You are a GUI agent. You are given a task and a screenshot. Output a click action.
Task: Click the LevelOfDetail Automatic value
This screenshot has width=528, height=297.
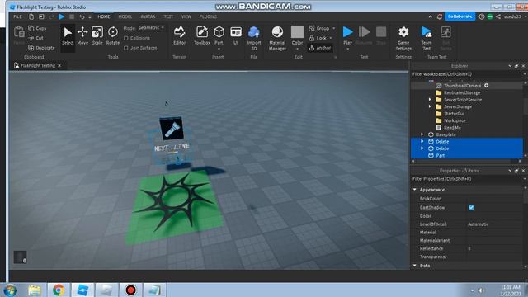(x=478, y=224)
